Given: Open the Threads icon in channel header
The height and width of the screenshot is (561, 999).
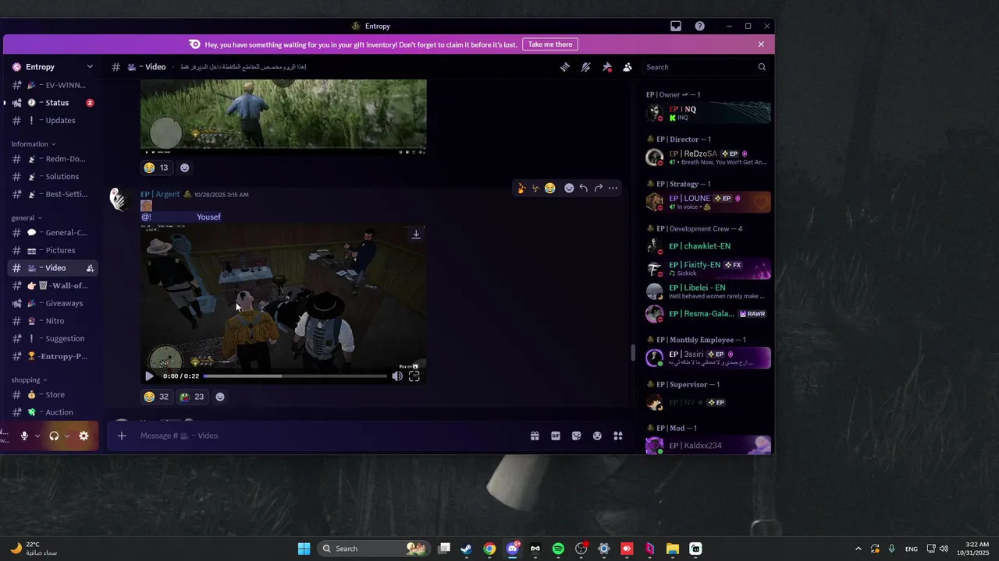Looking at the screenshot, I should pyautogui.click(x=565, y=67).
